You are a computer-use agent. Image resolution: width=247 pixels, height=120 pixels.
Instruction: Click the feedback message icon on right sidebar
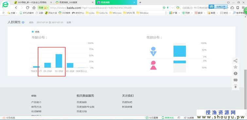[x=236, y=80]
